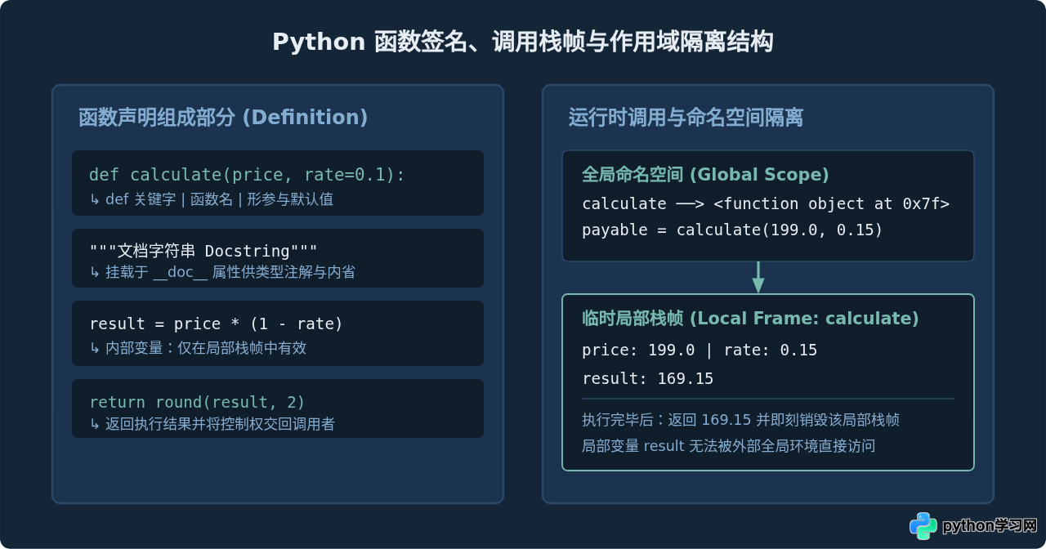Click the Python logo icon
The height and width of the screenshot is (549, 1046).
coord(923,526)
